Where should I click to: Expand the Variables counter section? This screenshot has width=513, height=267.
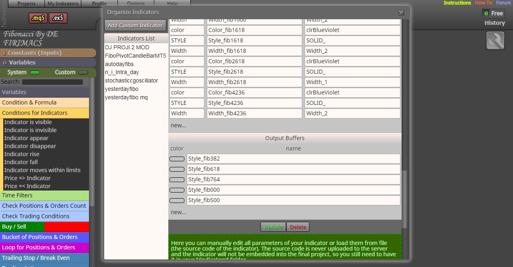click(x=48, y=62)
